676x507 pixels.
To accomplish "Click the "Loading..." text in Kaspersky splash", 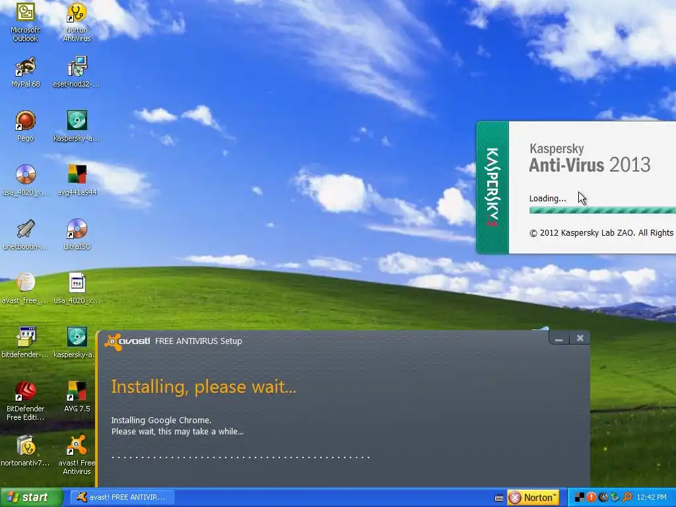I will [547, 198].
